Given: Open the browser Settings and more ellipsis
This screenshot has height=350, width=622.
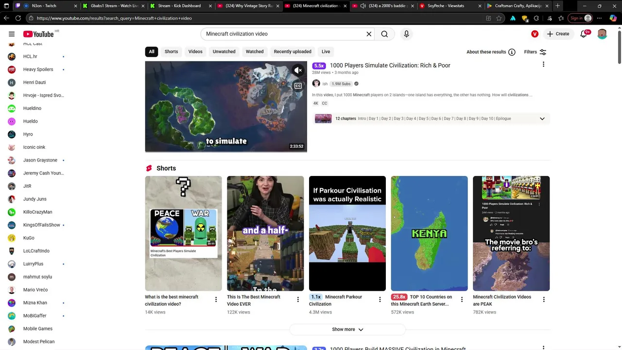Looking at the screenshot, I should click(600, 18).
